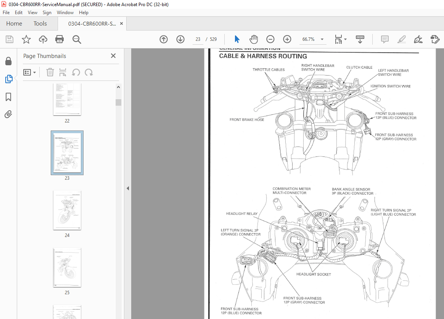Click the Zoom in plus icon
Screen dimensions: 444x319
point(287,39)
